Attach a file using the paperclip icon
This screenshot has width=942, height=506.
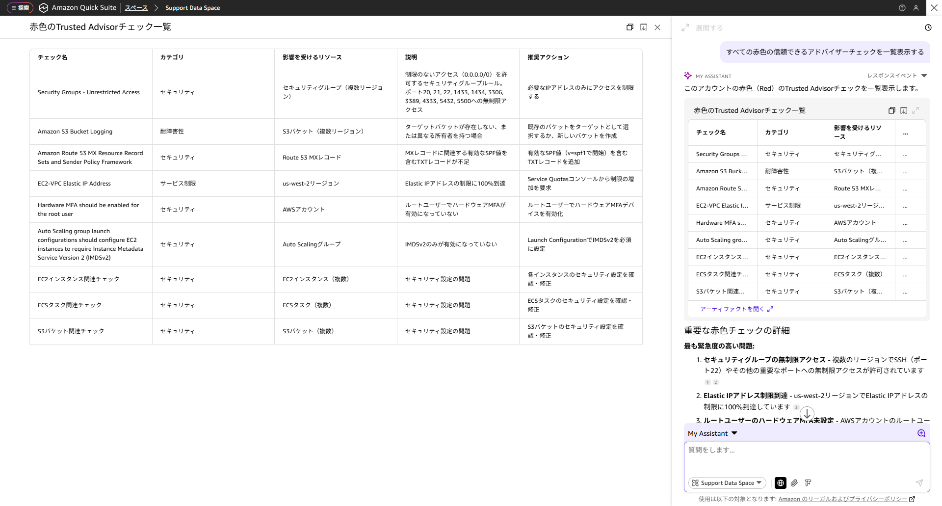pyautogui.click(x=795, y=483)
